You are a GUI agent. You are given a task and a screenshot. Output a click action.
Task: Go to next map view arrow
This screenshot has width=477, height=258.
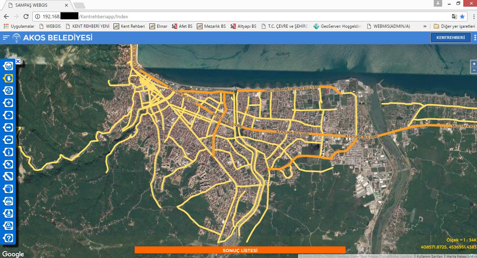click(x=8, y=127)
